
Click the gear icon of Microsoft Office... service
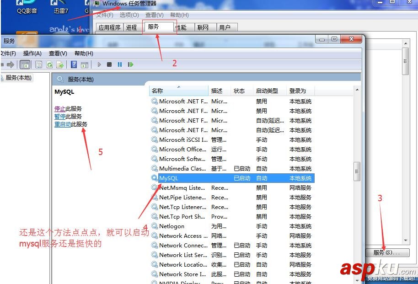[x=155, y=149]
